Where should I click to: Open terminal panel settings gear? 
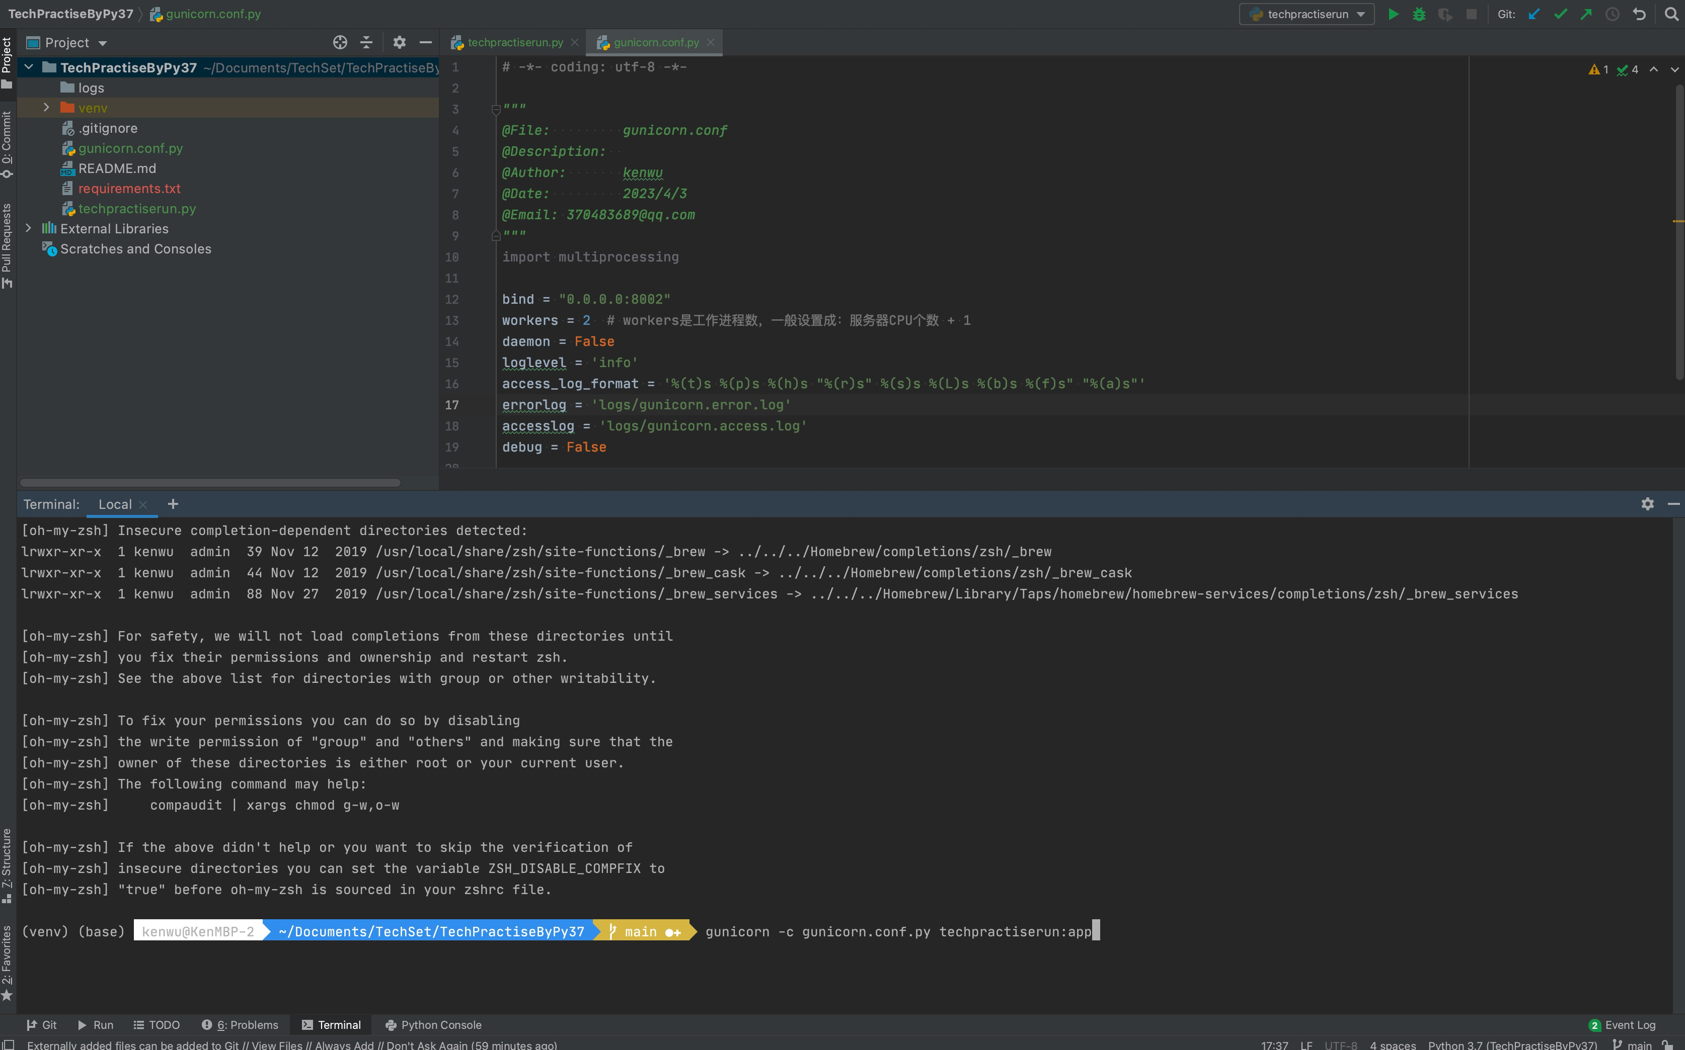click(1647, 504)
